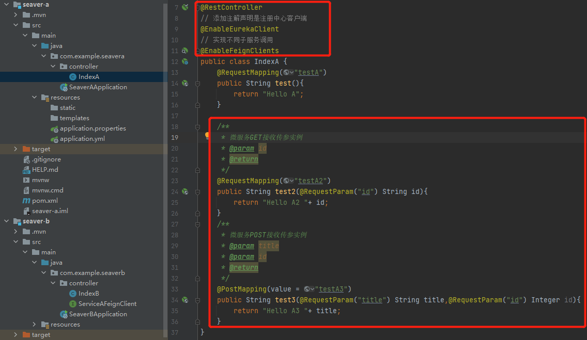Expand the target folder under seaver-a
Screen dimensions: 587x340
coord(17,149)
